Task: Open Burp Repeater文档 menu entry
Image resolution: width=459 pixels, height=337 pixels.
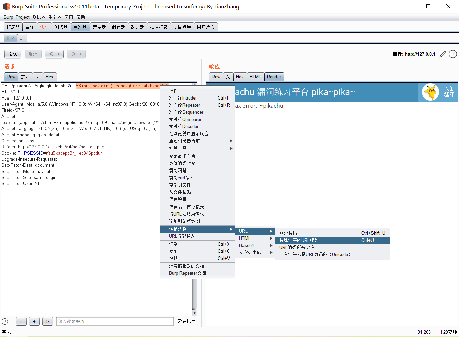Action: pos(197,273)
